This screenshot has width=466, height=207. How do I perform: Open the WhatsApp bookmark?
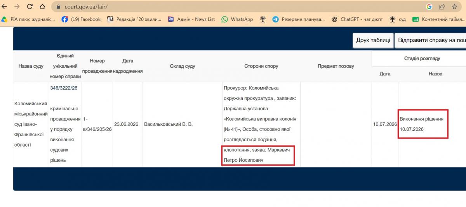(237, 19)
